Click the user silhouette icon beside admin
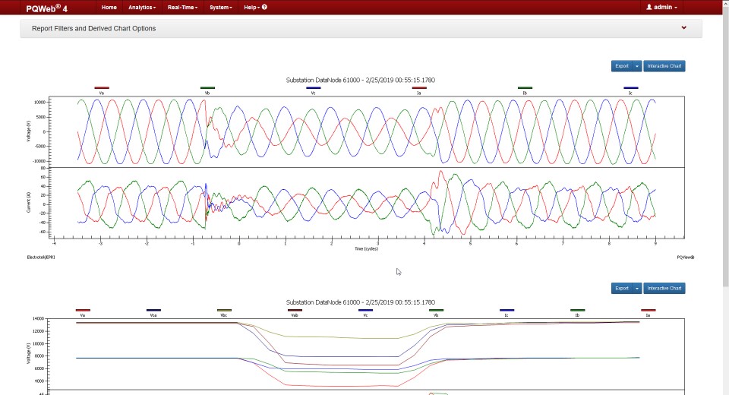 [x=649, y=7]
